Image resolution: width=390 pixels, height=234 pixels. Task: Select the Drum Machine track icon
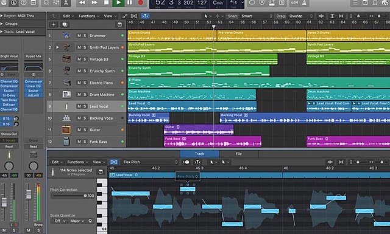tap(66, 95)
